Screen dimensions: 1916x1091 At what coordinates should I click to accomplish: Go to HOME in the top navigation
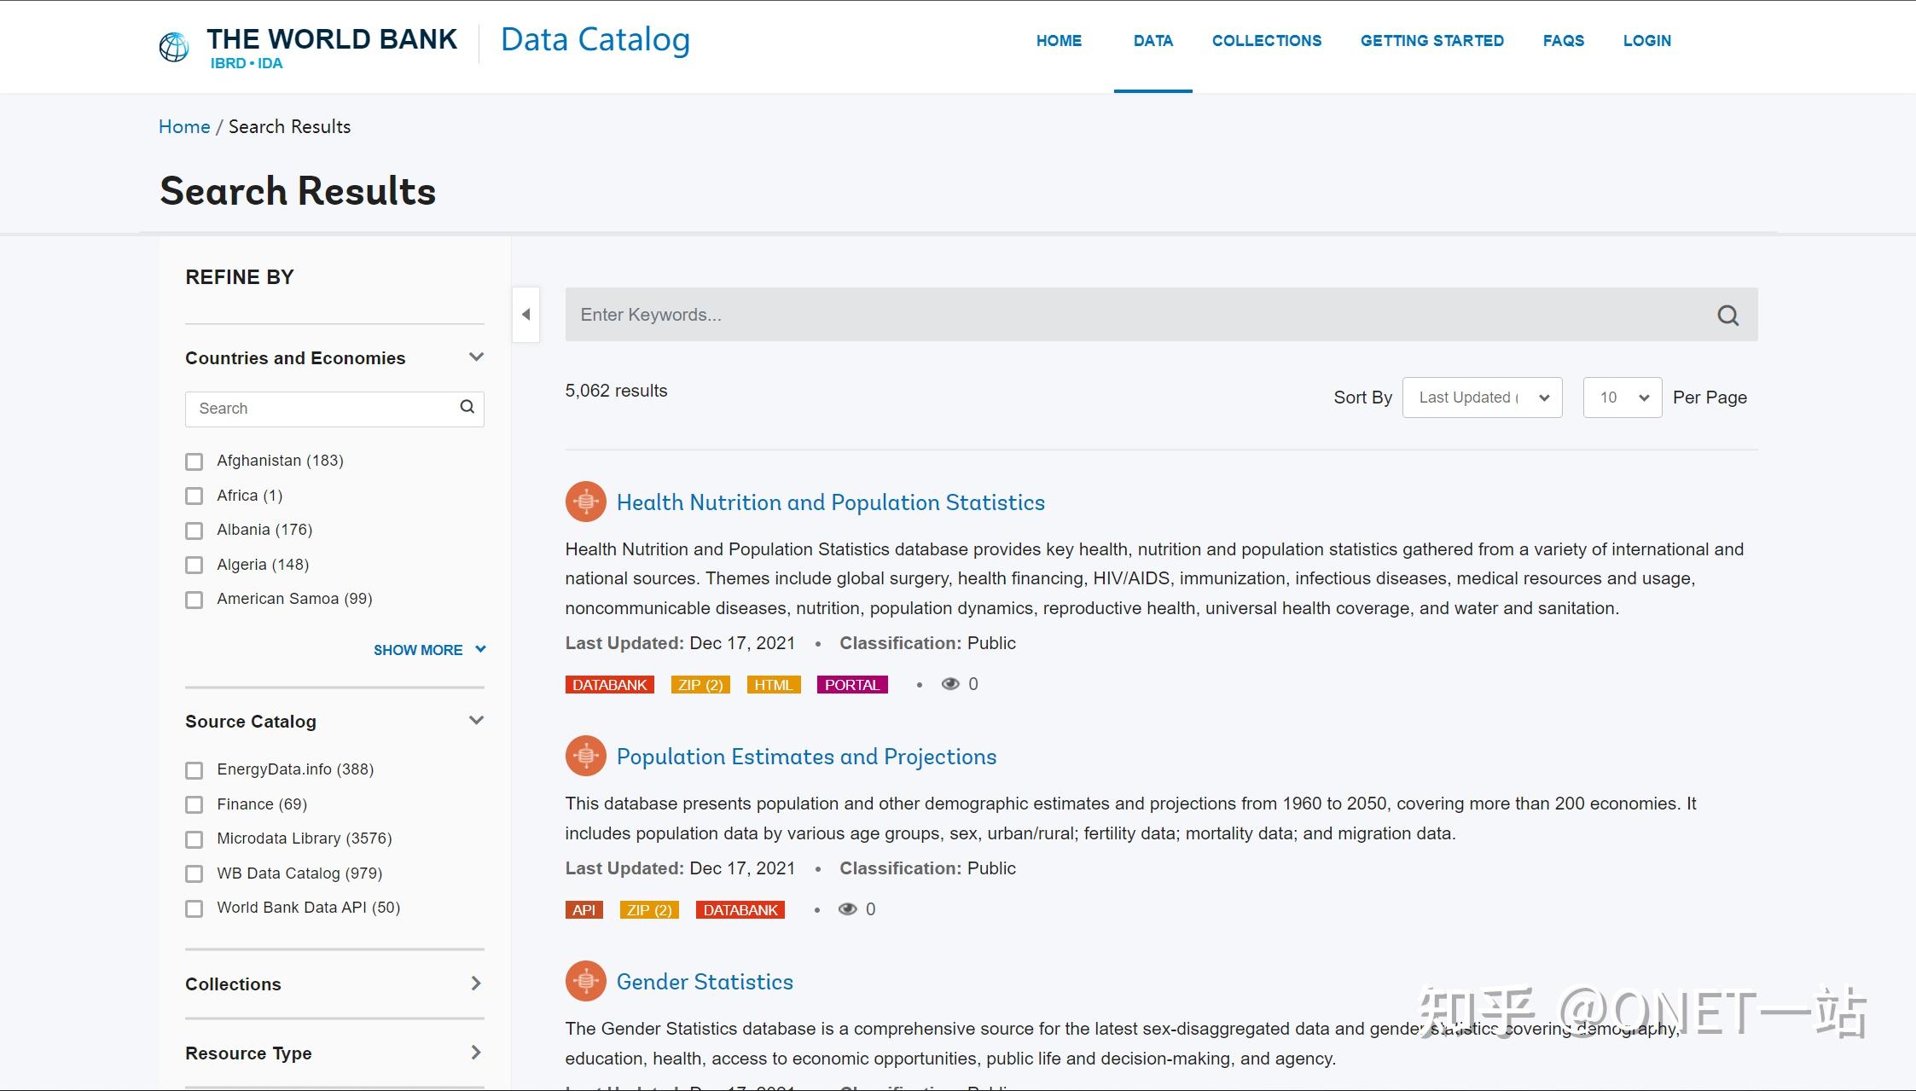(1059, 41)
